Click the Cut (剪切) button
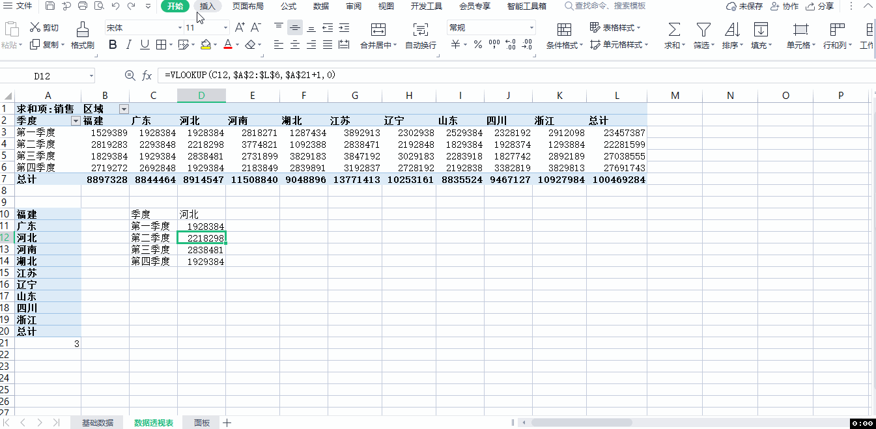 (44, 27)
